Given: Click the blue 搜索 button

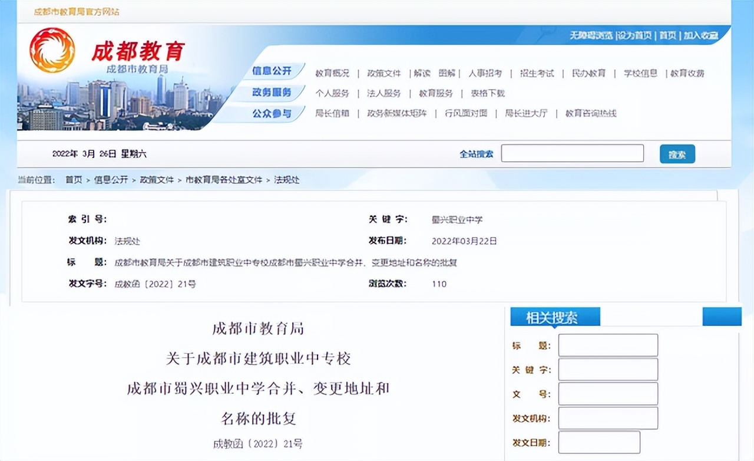Looking at the screenshot, I should (x=677, y=154).
